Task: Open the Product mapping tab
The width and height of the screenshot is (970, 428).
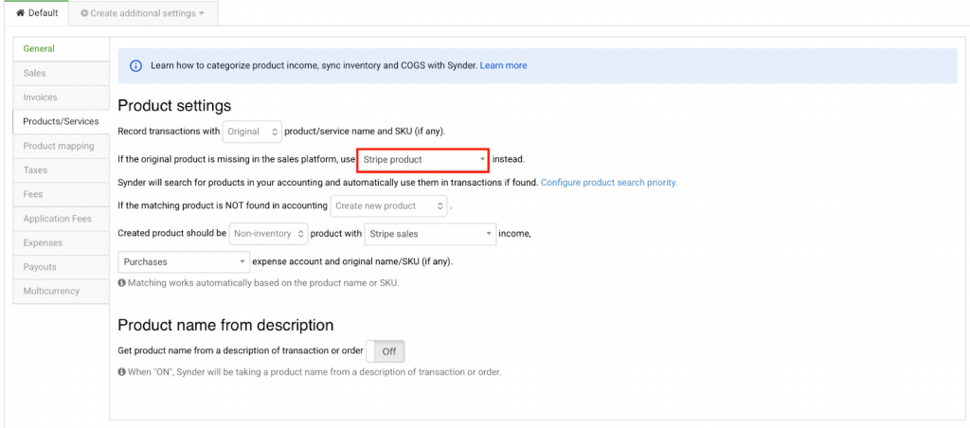Action: pos(61,146)
